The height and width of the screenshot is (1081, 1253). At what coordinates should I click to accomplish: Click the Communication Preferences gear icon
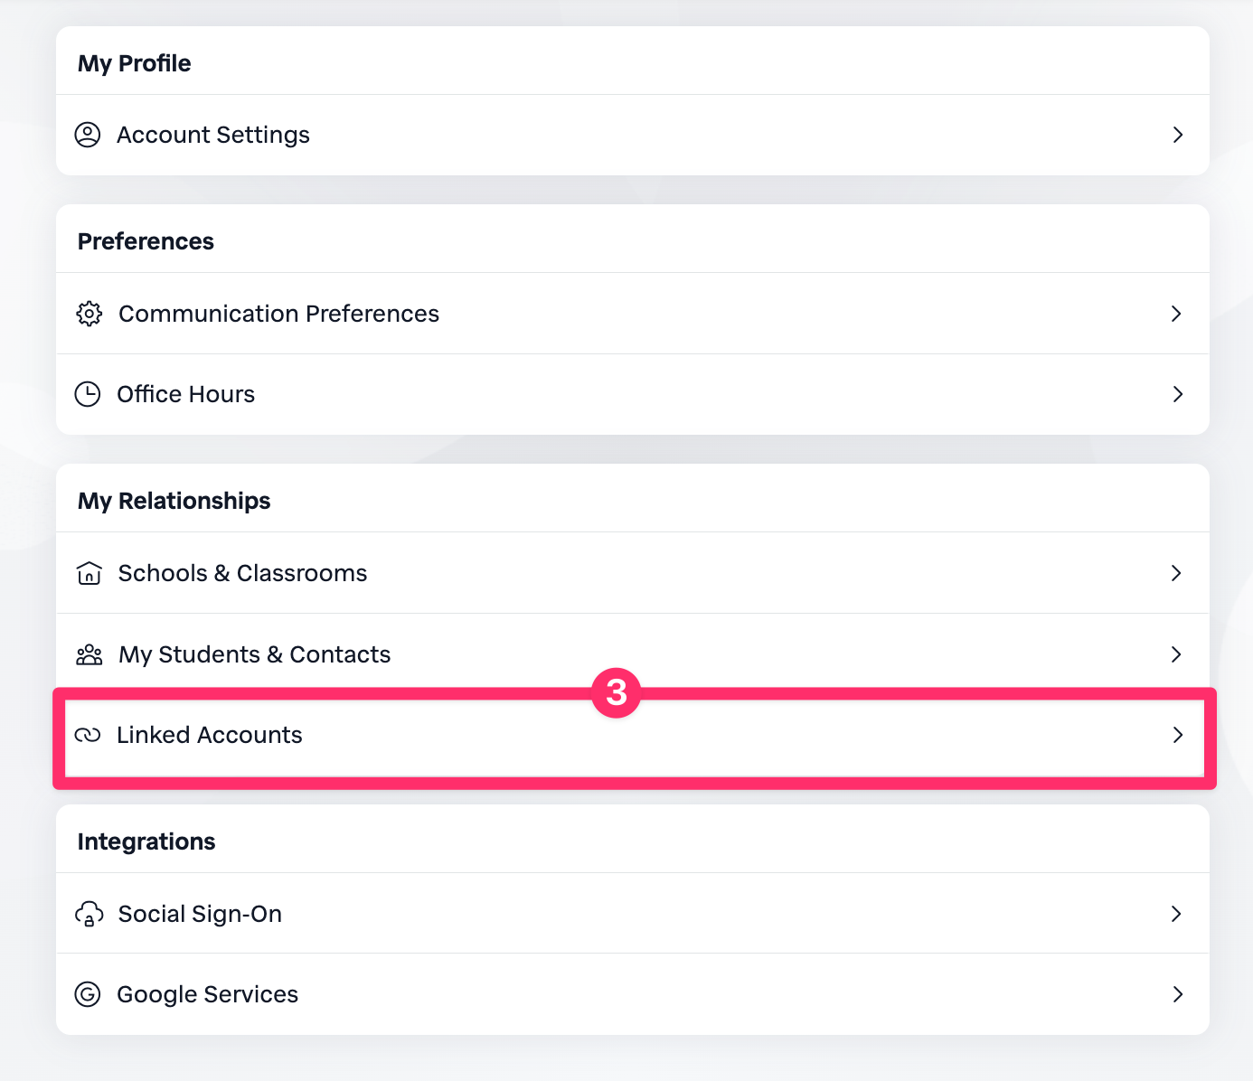89,314
